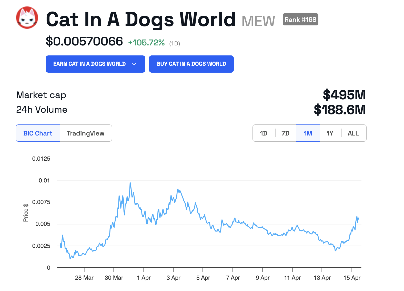
Task: Click the 1 Apr x-axis marker
Action: [144, 278]
